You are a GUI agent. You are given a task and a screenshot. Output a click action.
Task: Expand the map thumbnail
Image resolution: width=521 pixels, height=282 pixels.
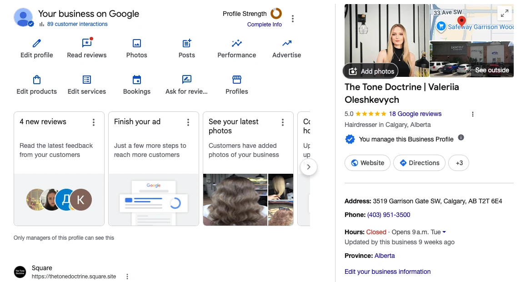pos(504,13)
